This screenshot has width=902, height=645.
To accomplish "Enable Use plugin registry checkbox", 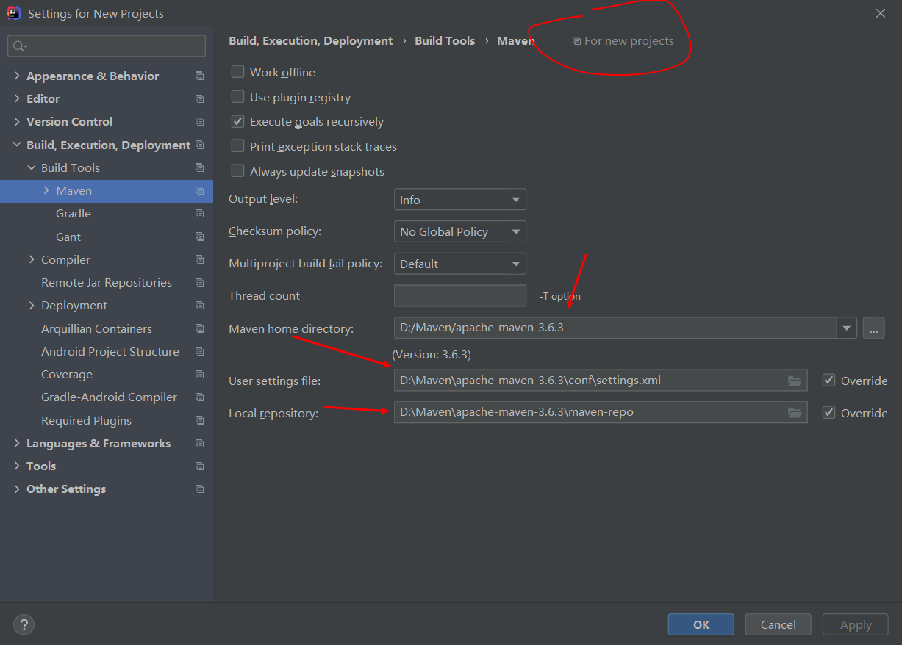I will coord(237,96).
